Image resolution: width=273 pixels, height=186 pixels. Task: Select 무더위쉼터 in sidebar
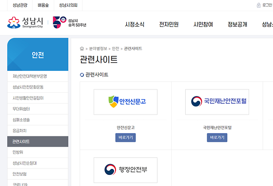[38, 109]
